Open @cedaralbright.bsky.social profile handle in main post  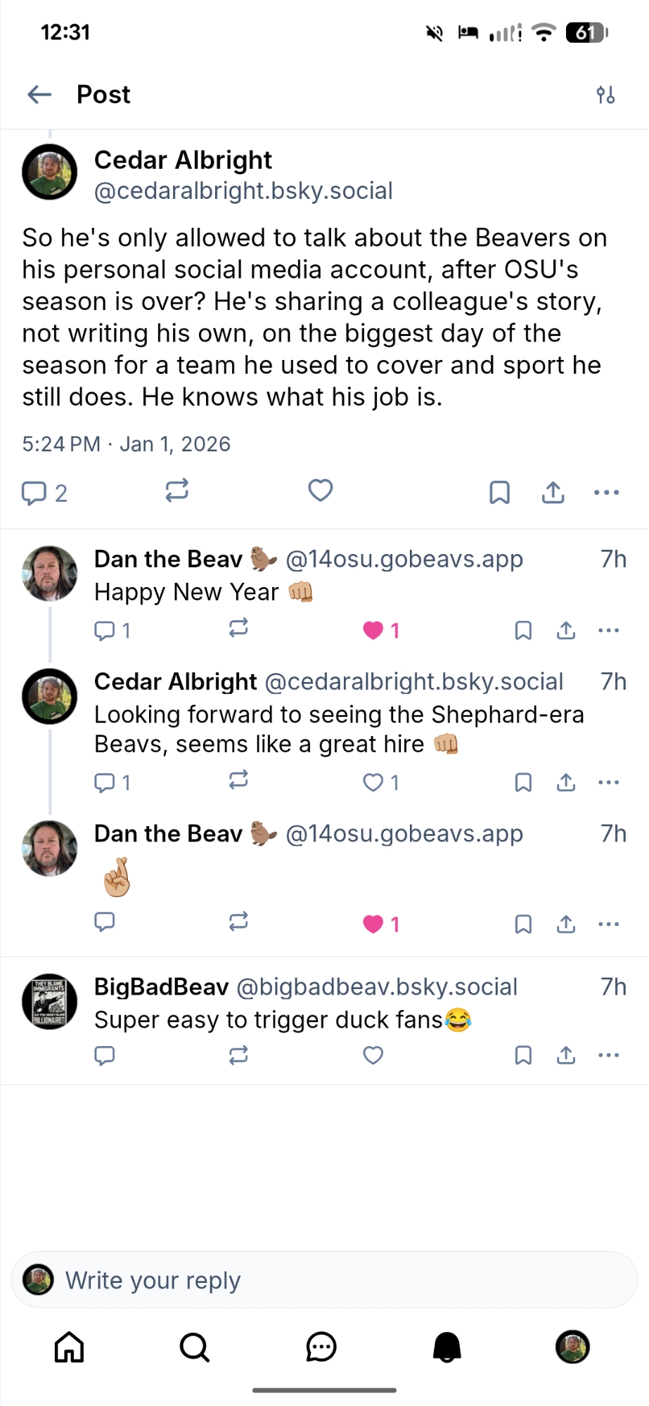click(x=243, y=191)
